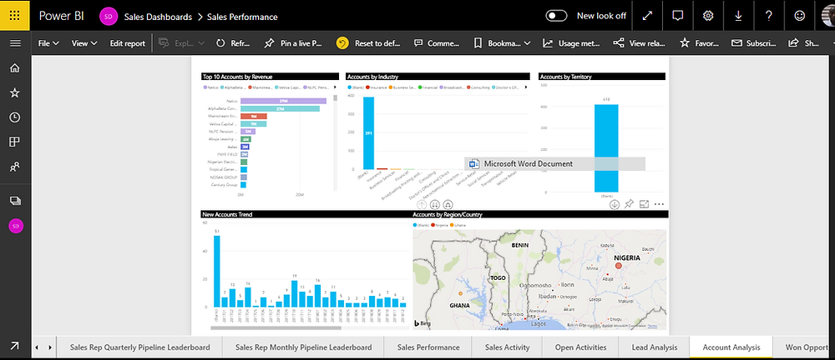
Task: Switch to Open Activities tab
Action: pos(580,347)
